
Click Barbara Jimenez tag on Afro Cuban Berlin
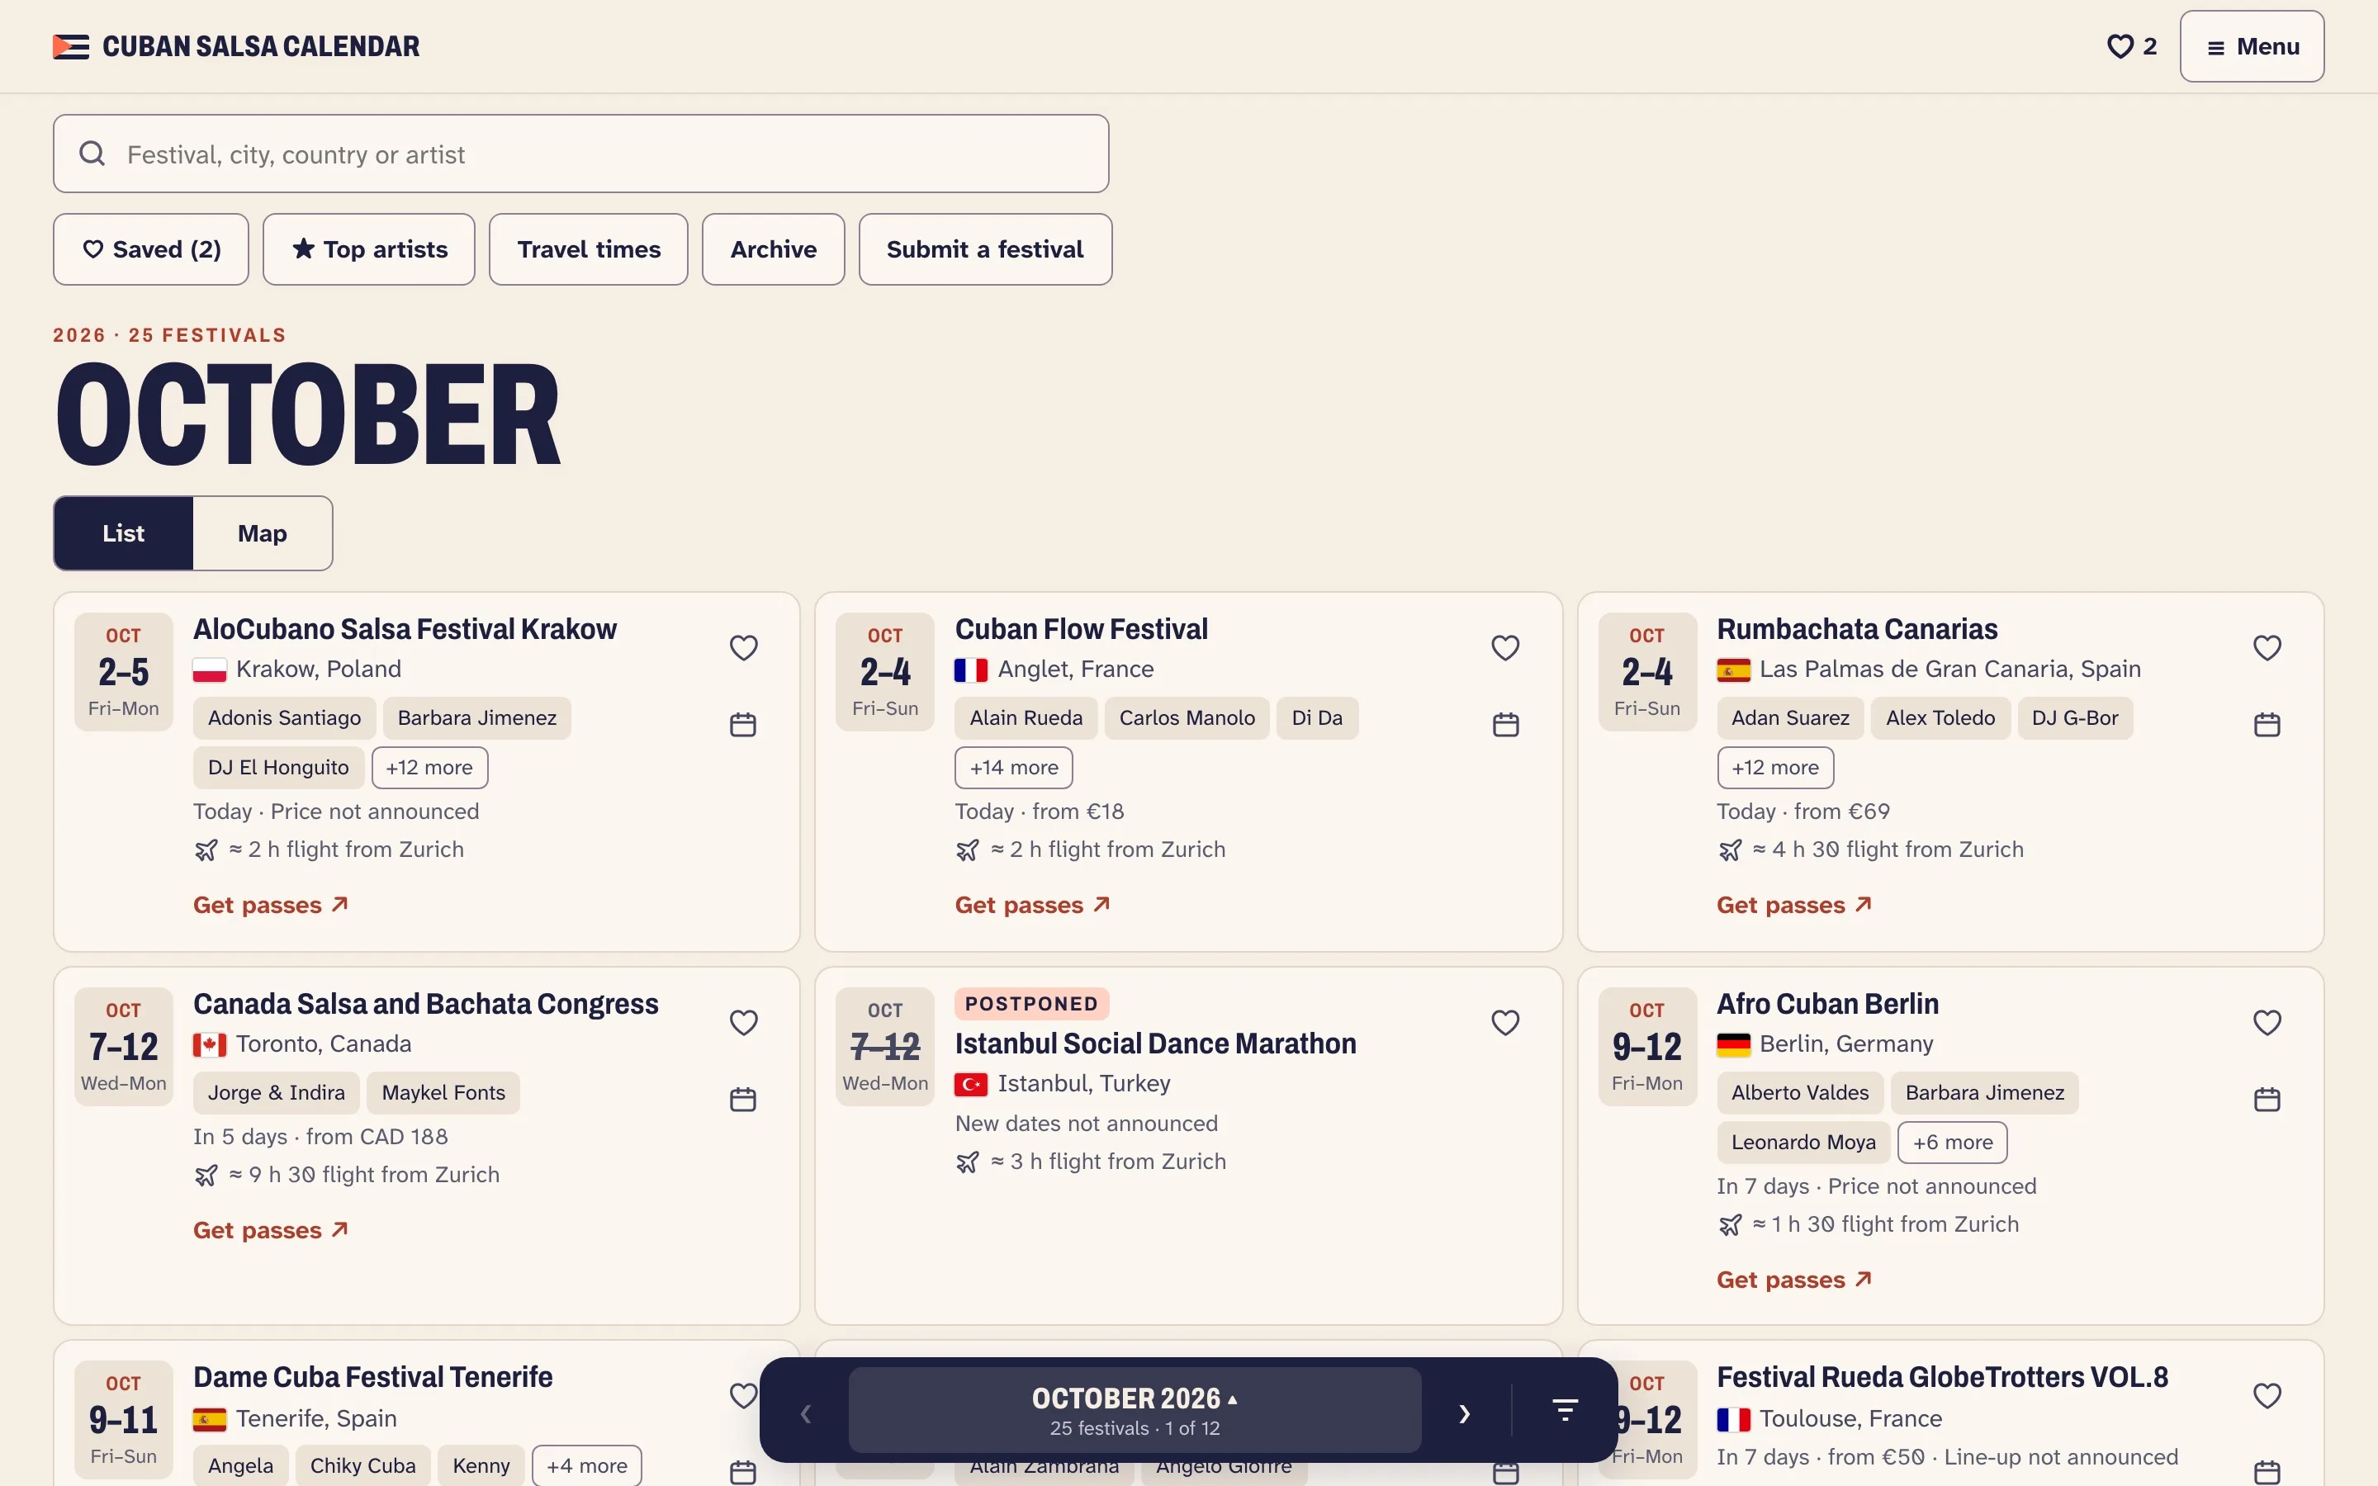1984,1092
